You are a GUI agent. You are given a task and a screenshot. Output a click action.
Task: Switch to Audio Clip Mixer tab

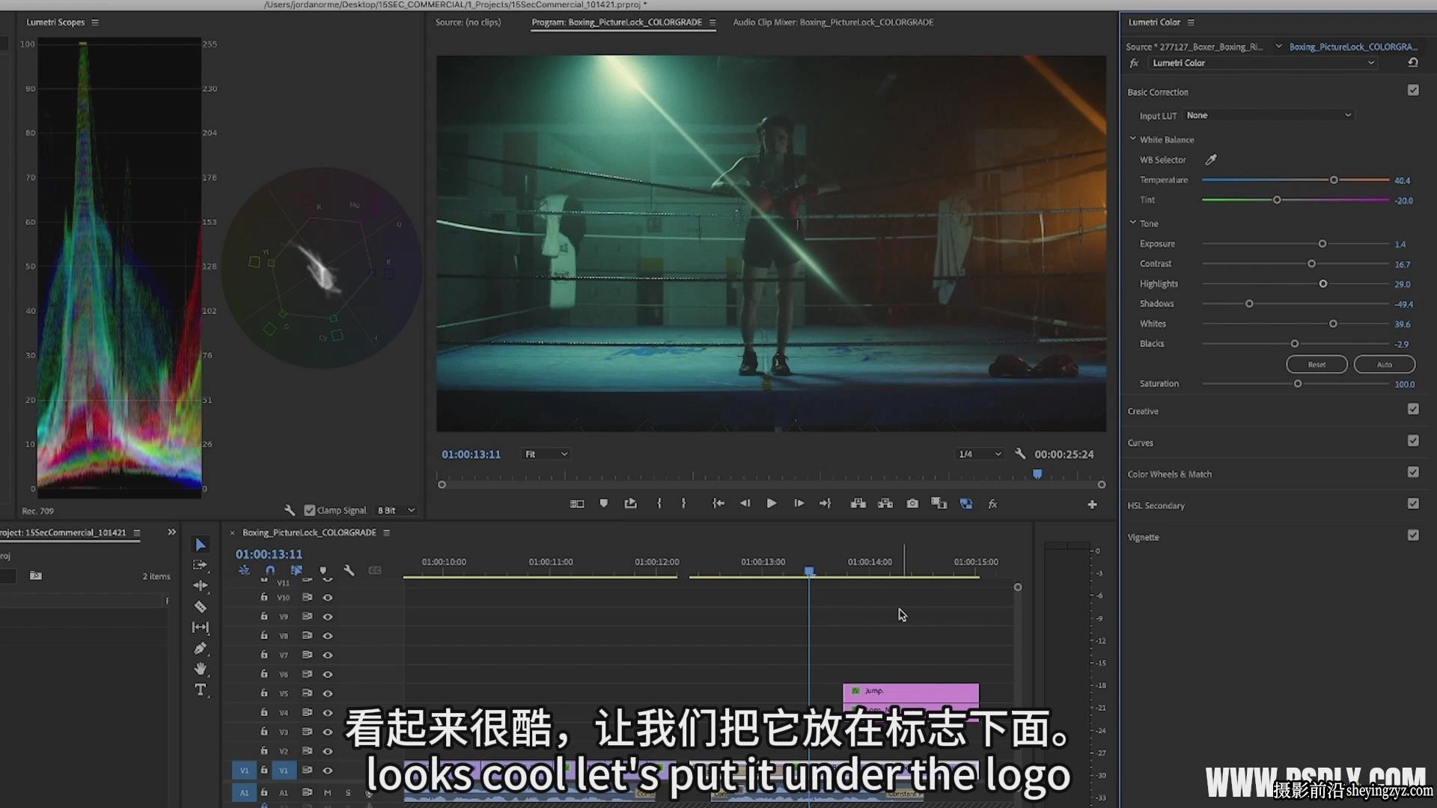point(833,22)
